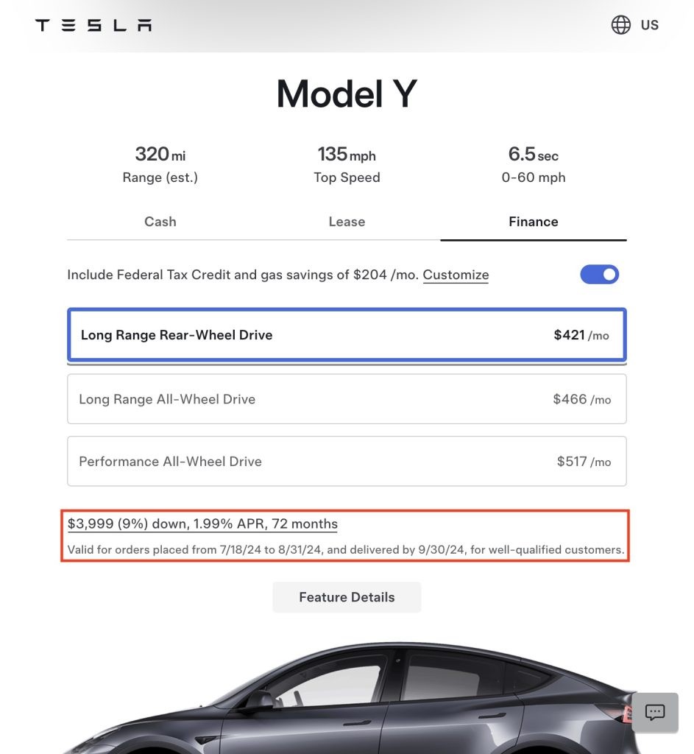The width and height of the screenshot is (694, 754).
Task: Click the Model Y heading
Action: pyautogui.click(x=347, y=94)
